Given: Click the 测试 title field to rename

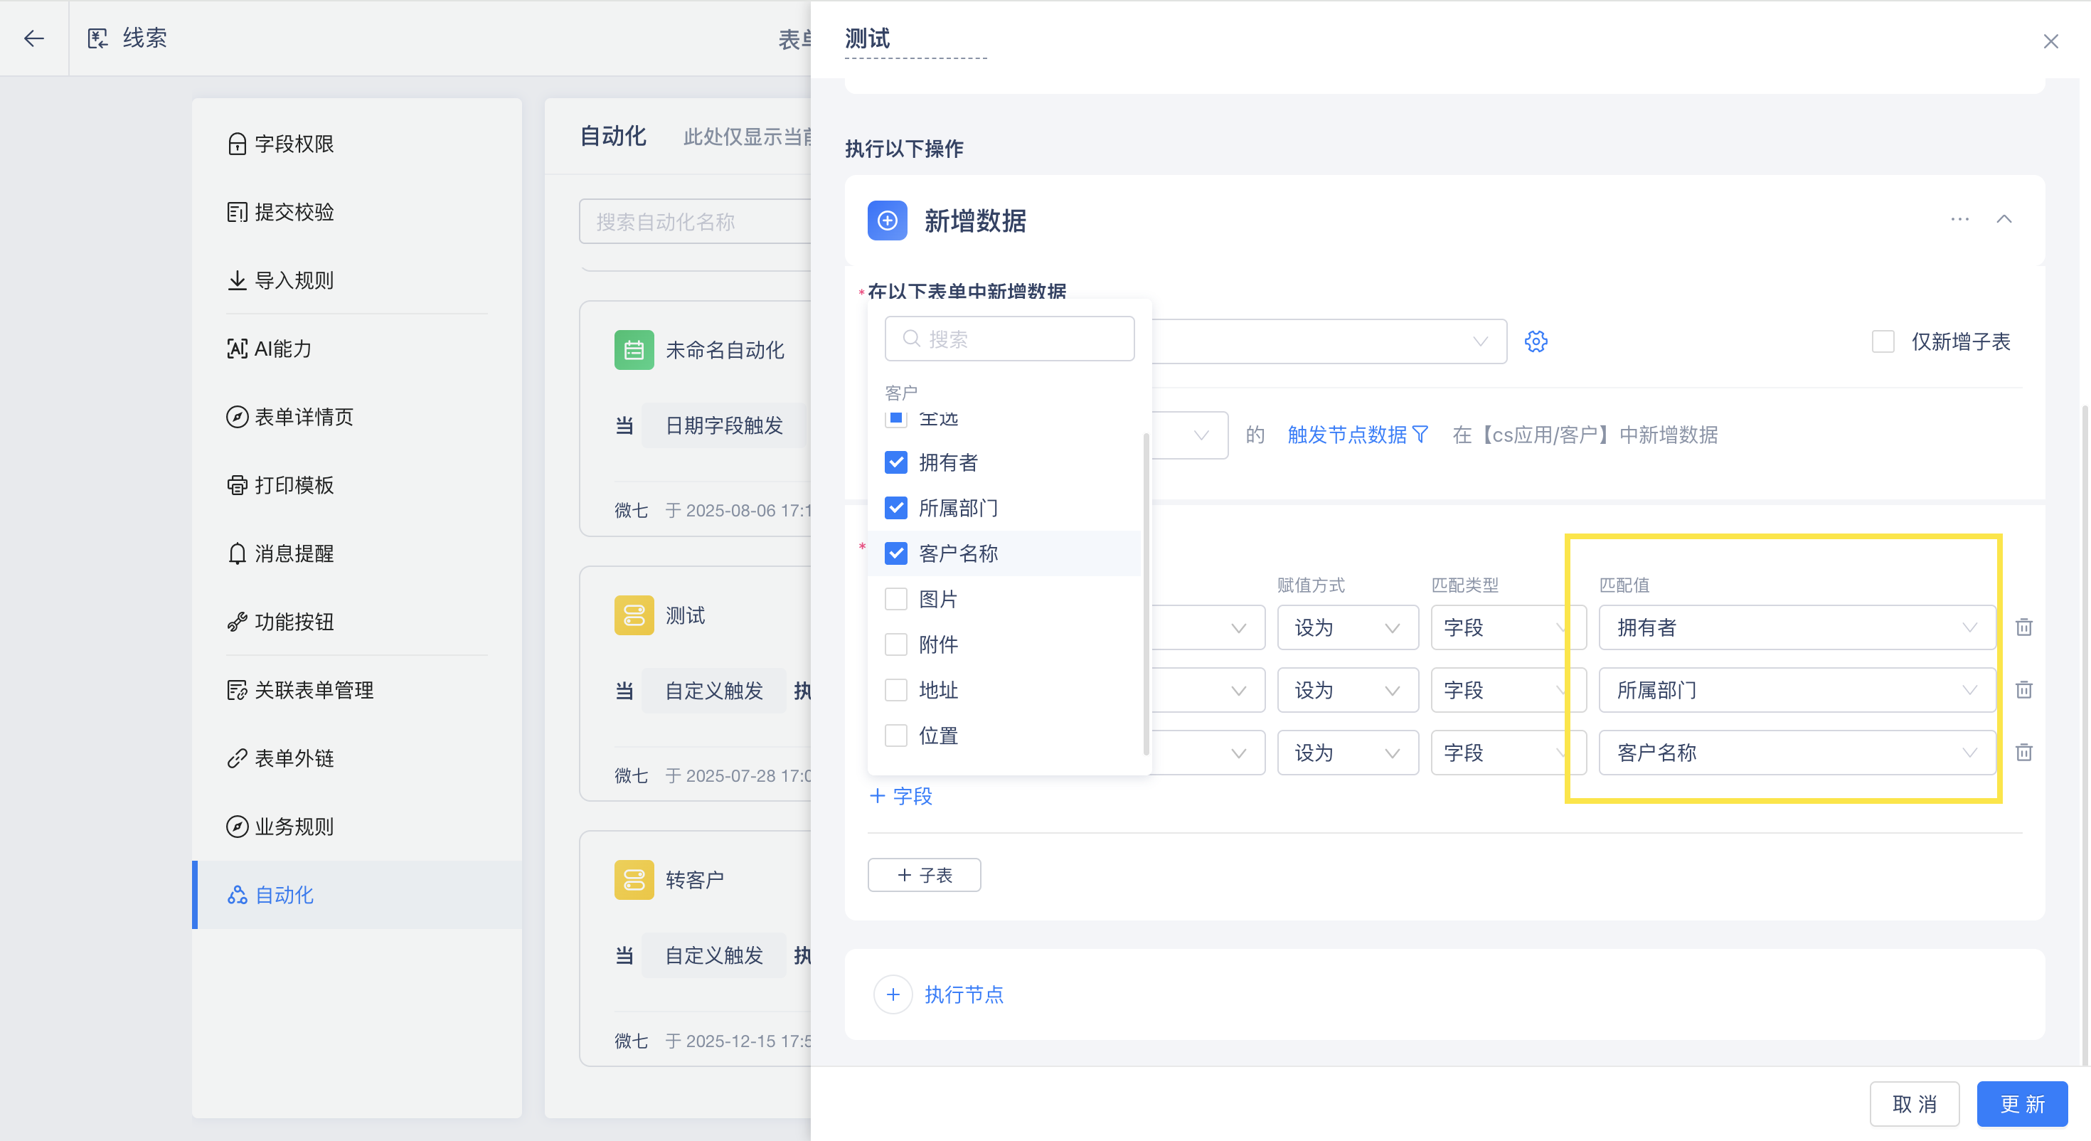Looking at the screenshot, I should 915,39.
